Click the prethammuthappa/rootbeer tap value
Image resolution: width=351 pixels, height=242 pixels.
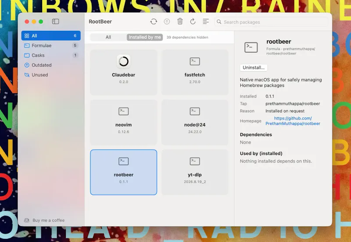pyautogui.click(x=293, y=104)
